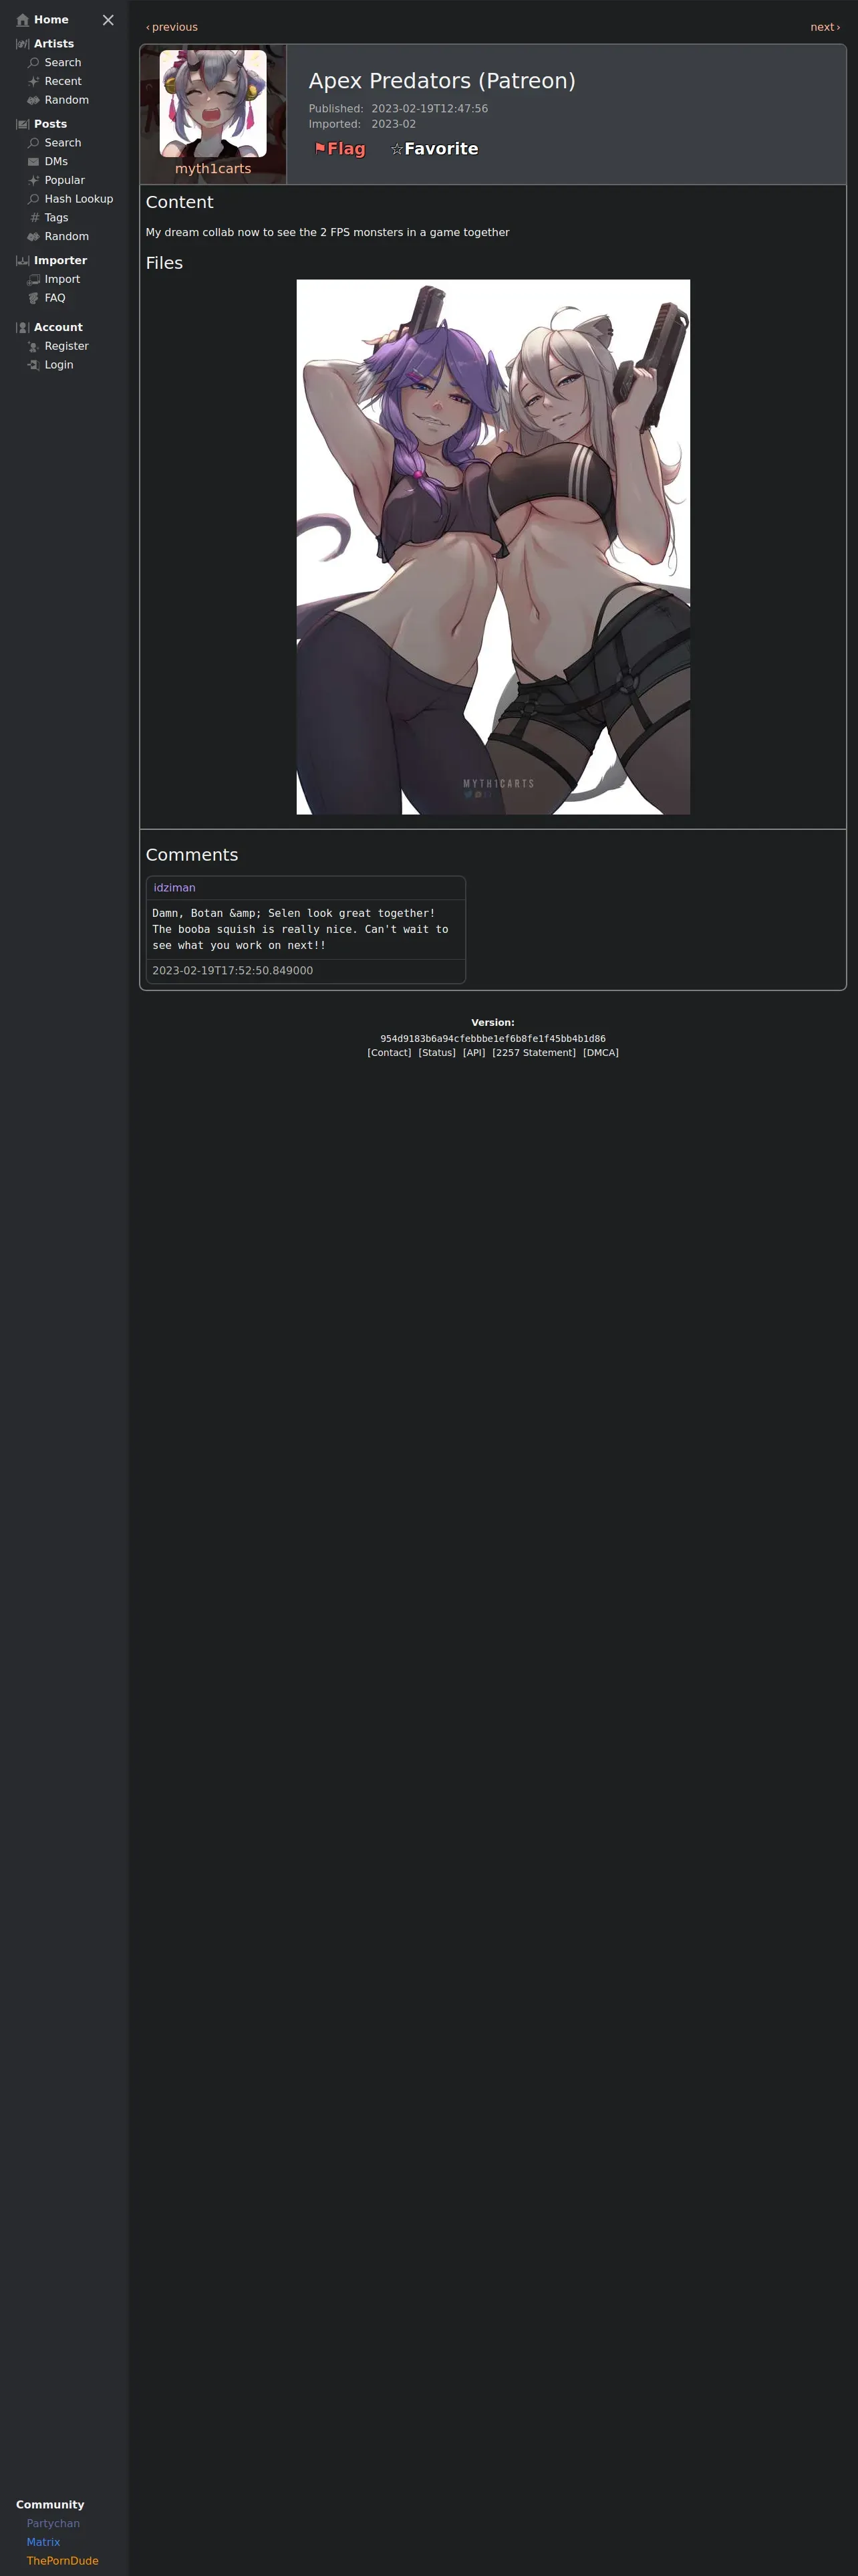Viewport: 858px width, 2576px height.
Task: Open the Login page
Action: point(59,365)
